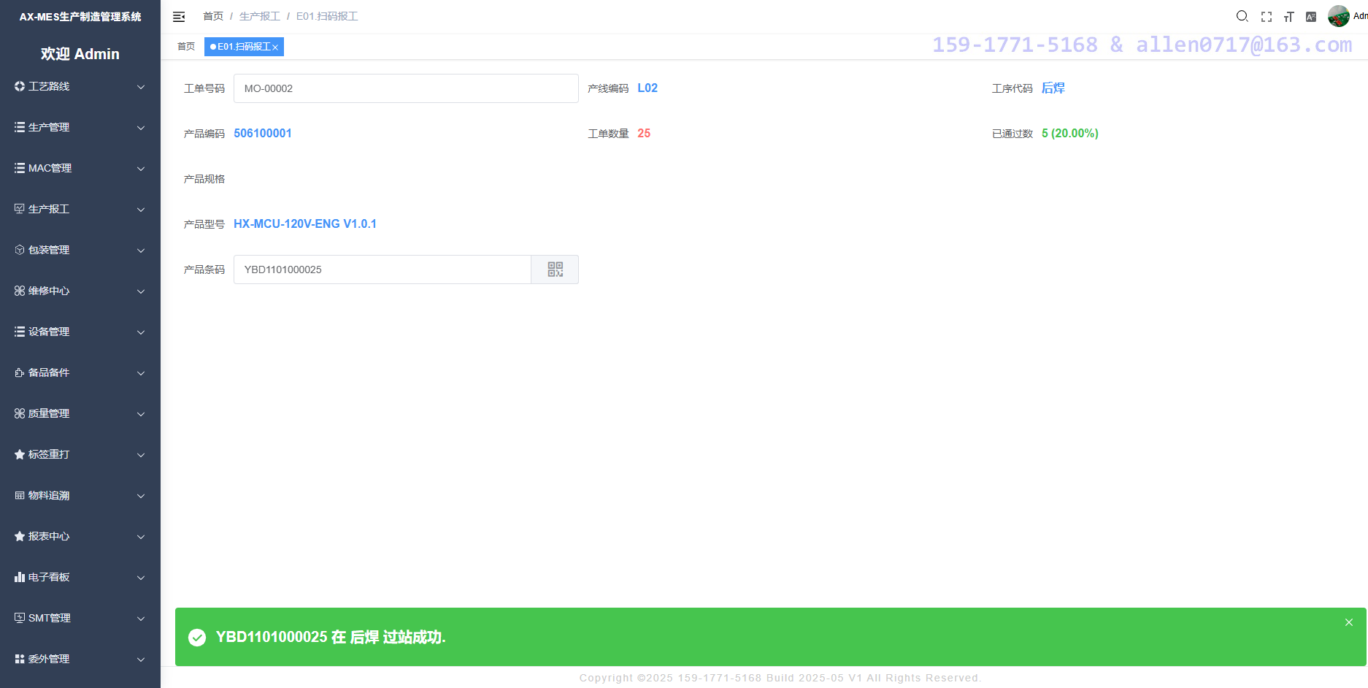The image size is (1368, 688).
Task: Click the MAC管理 list icon
Action: click(x=20, y=168)
